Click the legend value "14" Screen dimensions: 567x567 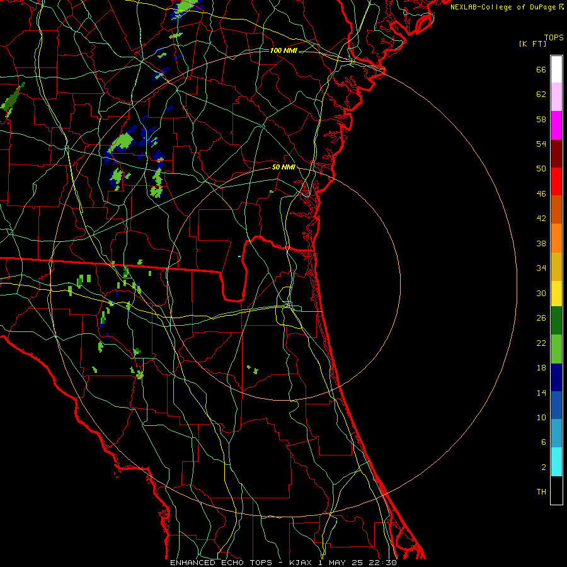(541, 392)
